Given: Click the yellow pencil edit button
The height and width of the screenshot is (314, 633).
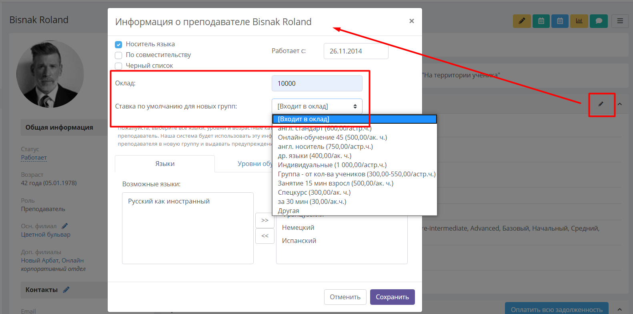Looking at the screenshot, I should [522, 21].
